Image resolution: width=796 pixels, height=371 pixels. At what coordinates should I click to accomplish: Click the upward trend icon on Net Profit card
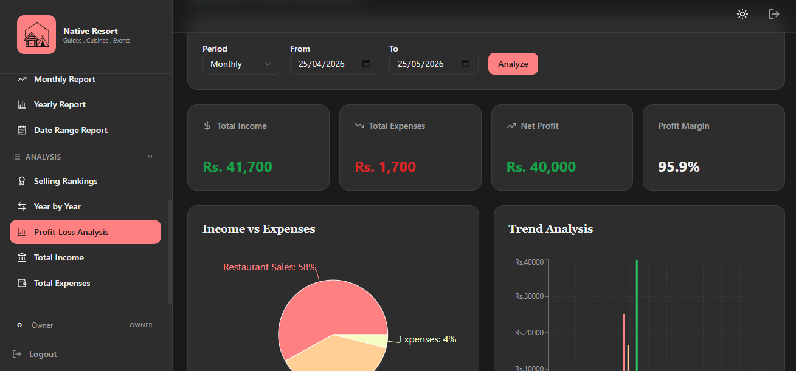(x=511, y=126)
